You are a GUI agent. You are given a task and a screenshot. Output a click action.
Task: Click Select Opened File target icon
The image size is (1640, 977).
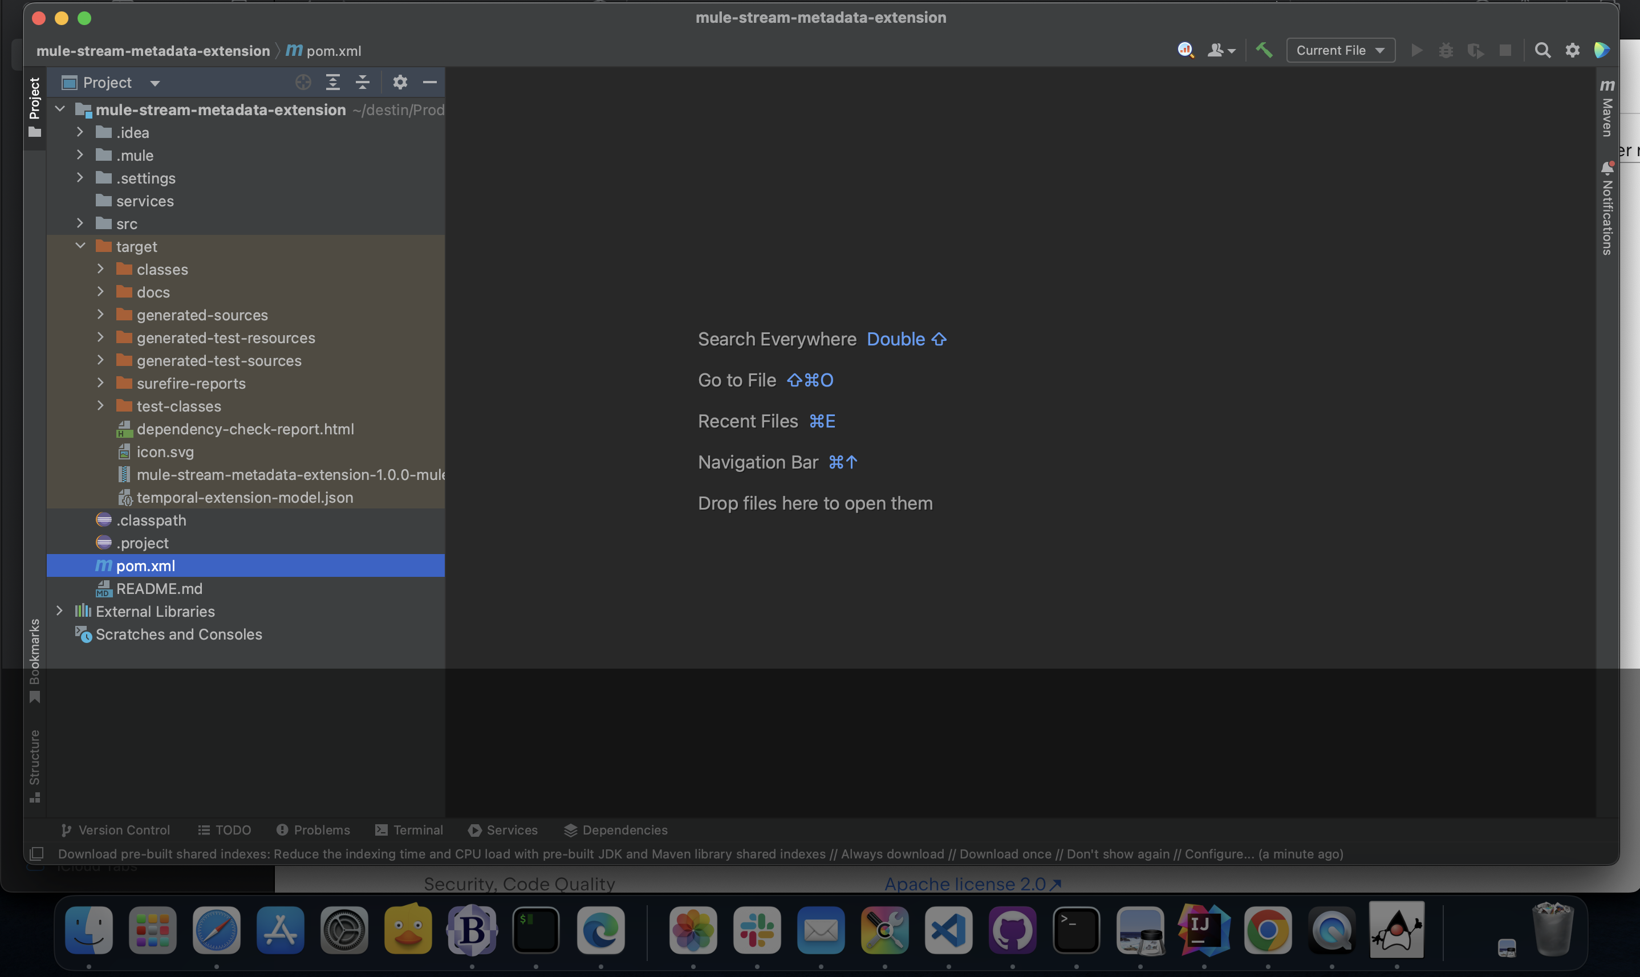[303, 82]
